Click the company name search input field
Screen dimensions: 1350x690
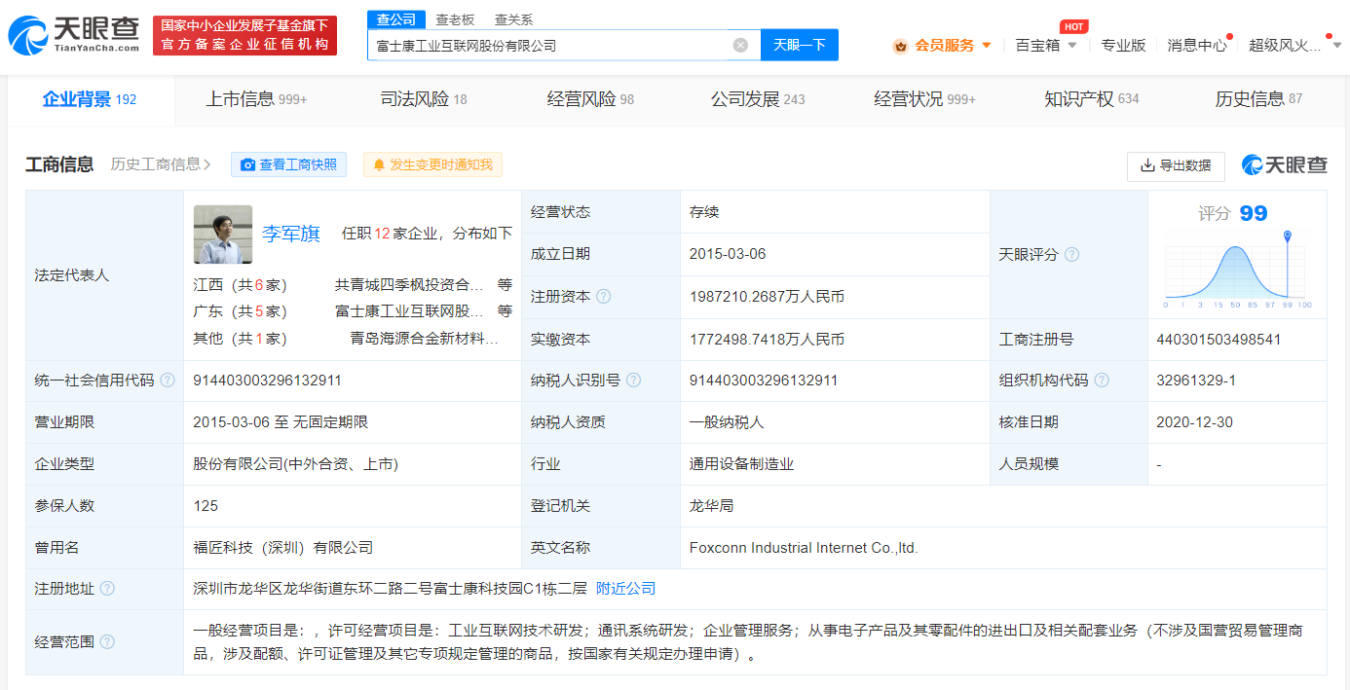point(550,45)
